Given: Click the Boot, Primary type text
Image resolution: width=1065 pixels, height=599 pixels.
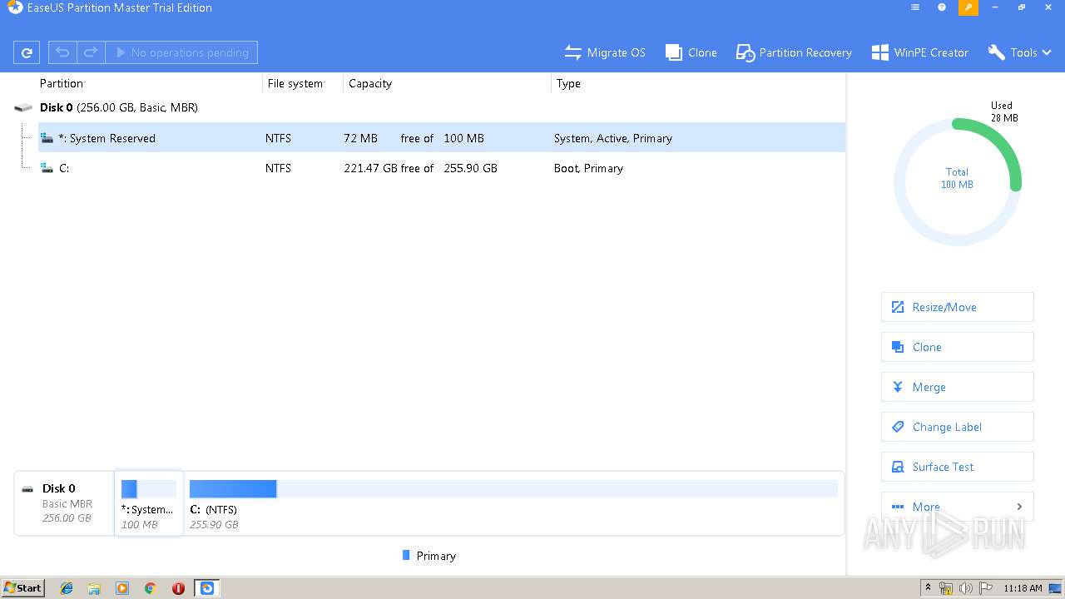Looking at the screenshot, I should pyautogui.click(x=588, y=168).
